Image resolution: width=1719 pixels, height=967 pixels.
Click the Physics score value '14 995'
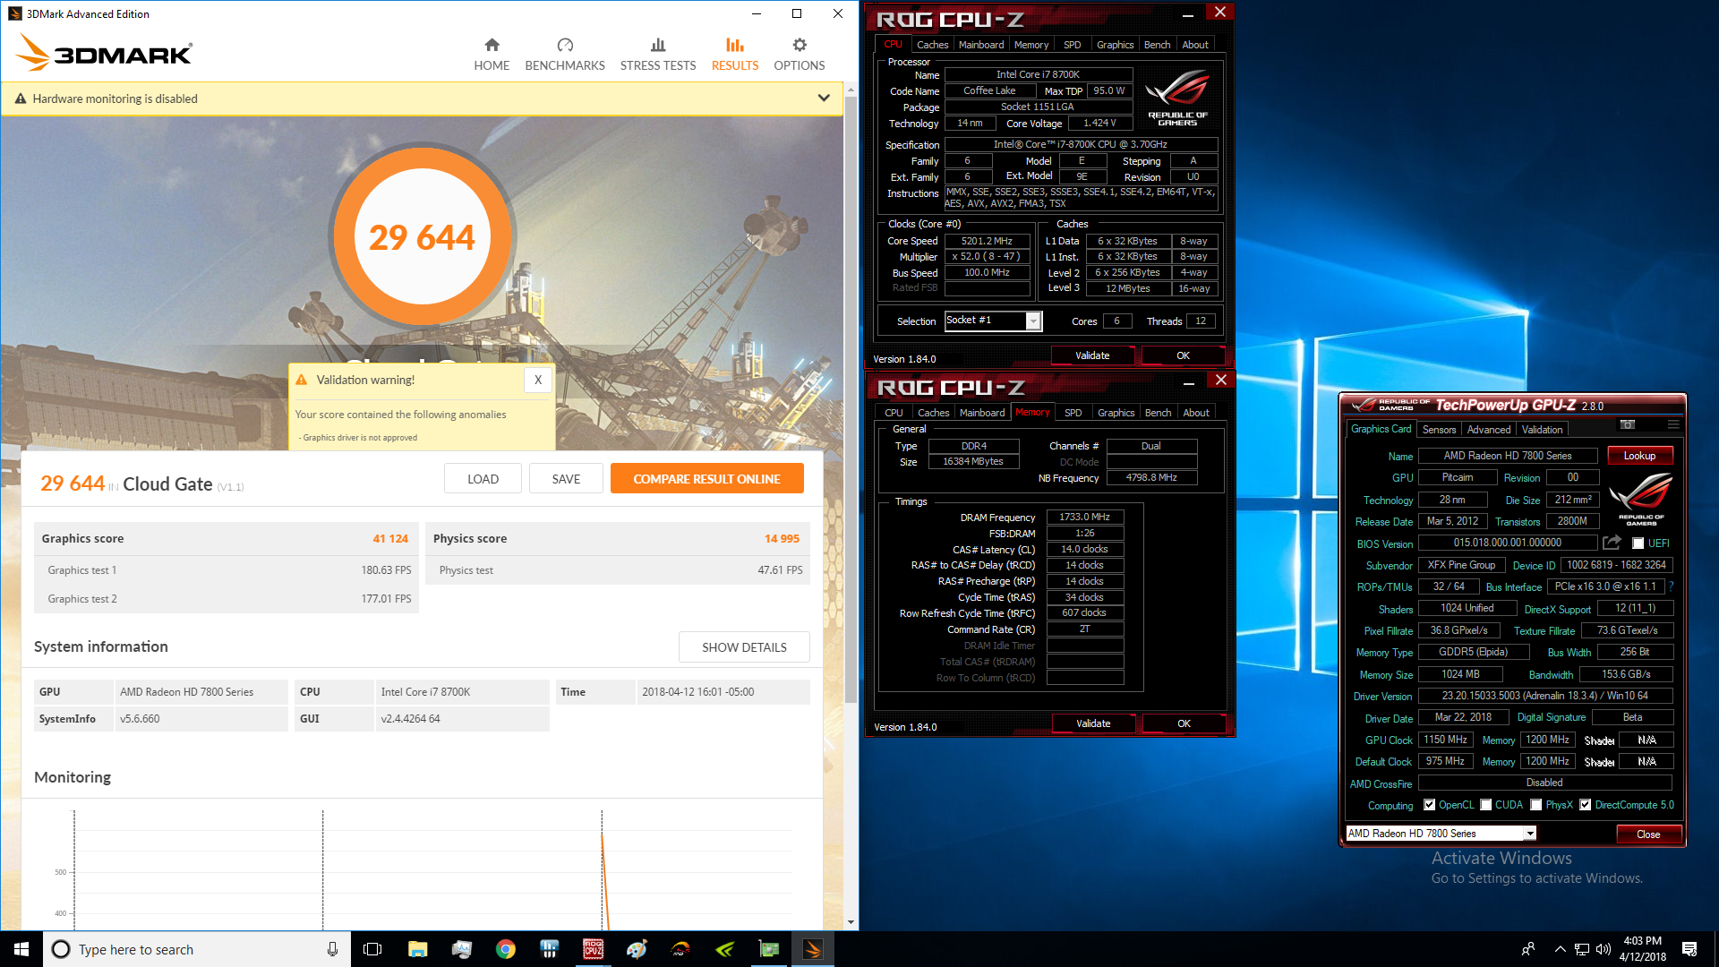click(782, 538)
